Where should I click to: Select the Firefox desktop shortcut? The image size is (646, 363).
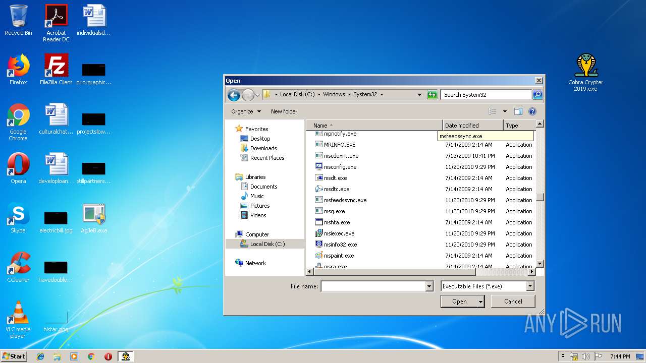pyautogui.click(x=18, y=70)
